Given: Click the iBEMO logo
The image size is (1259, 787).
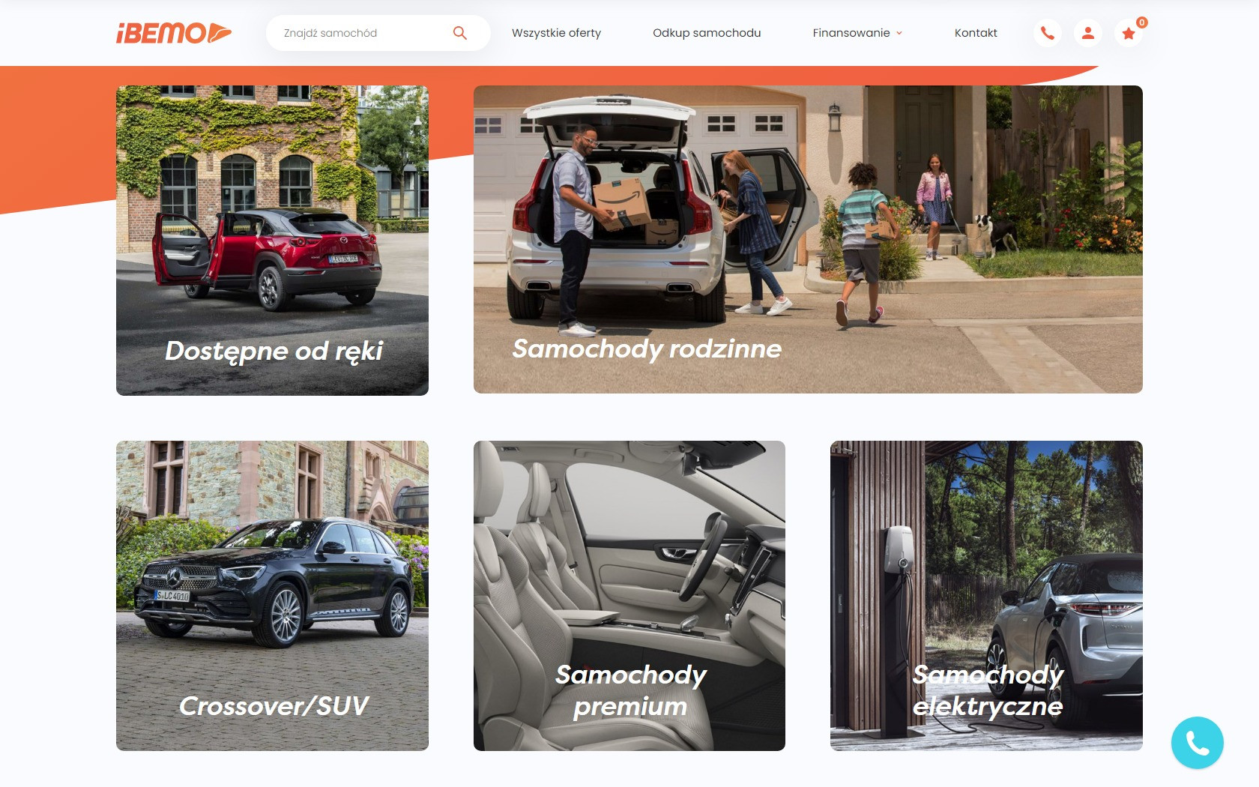Looking at the screenshot, I should 174,33.
